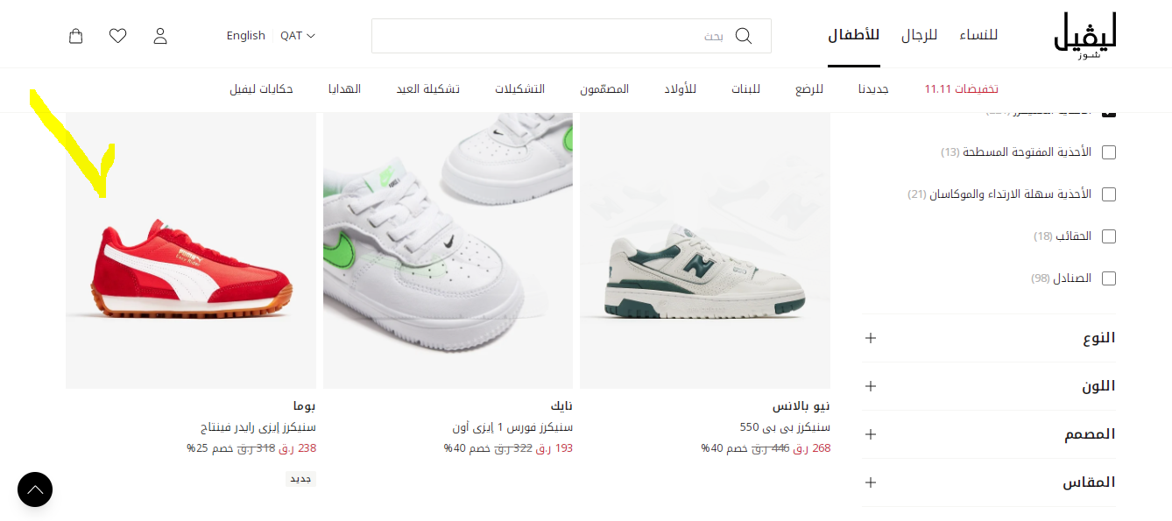Expand the اللون filter section
The image size is (1172, 521).
pos(988,386)
